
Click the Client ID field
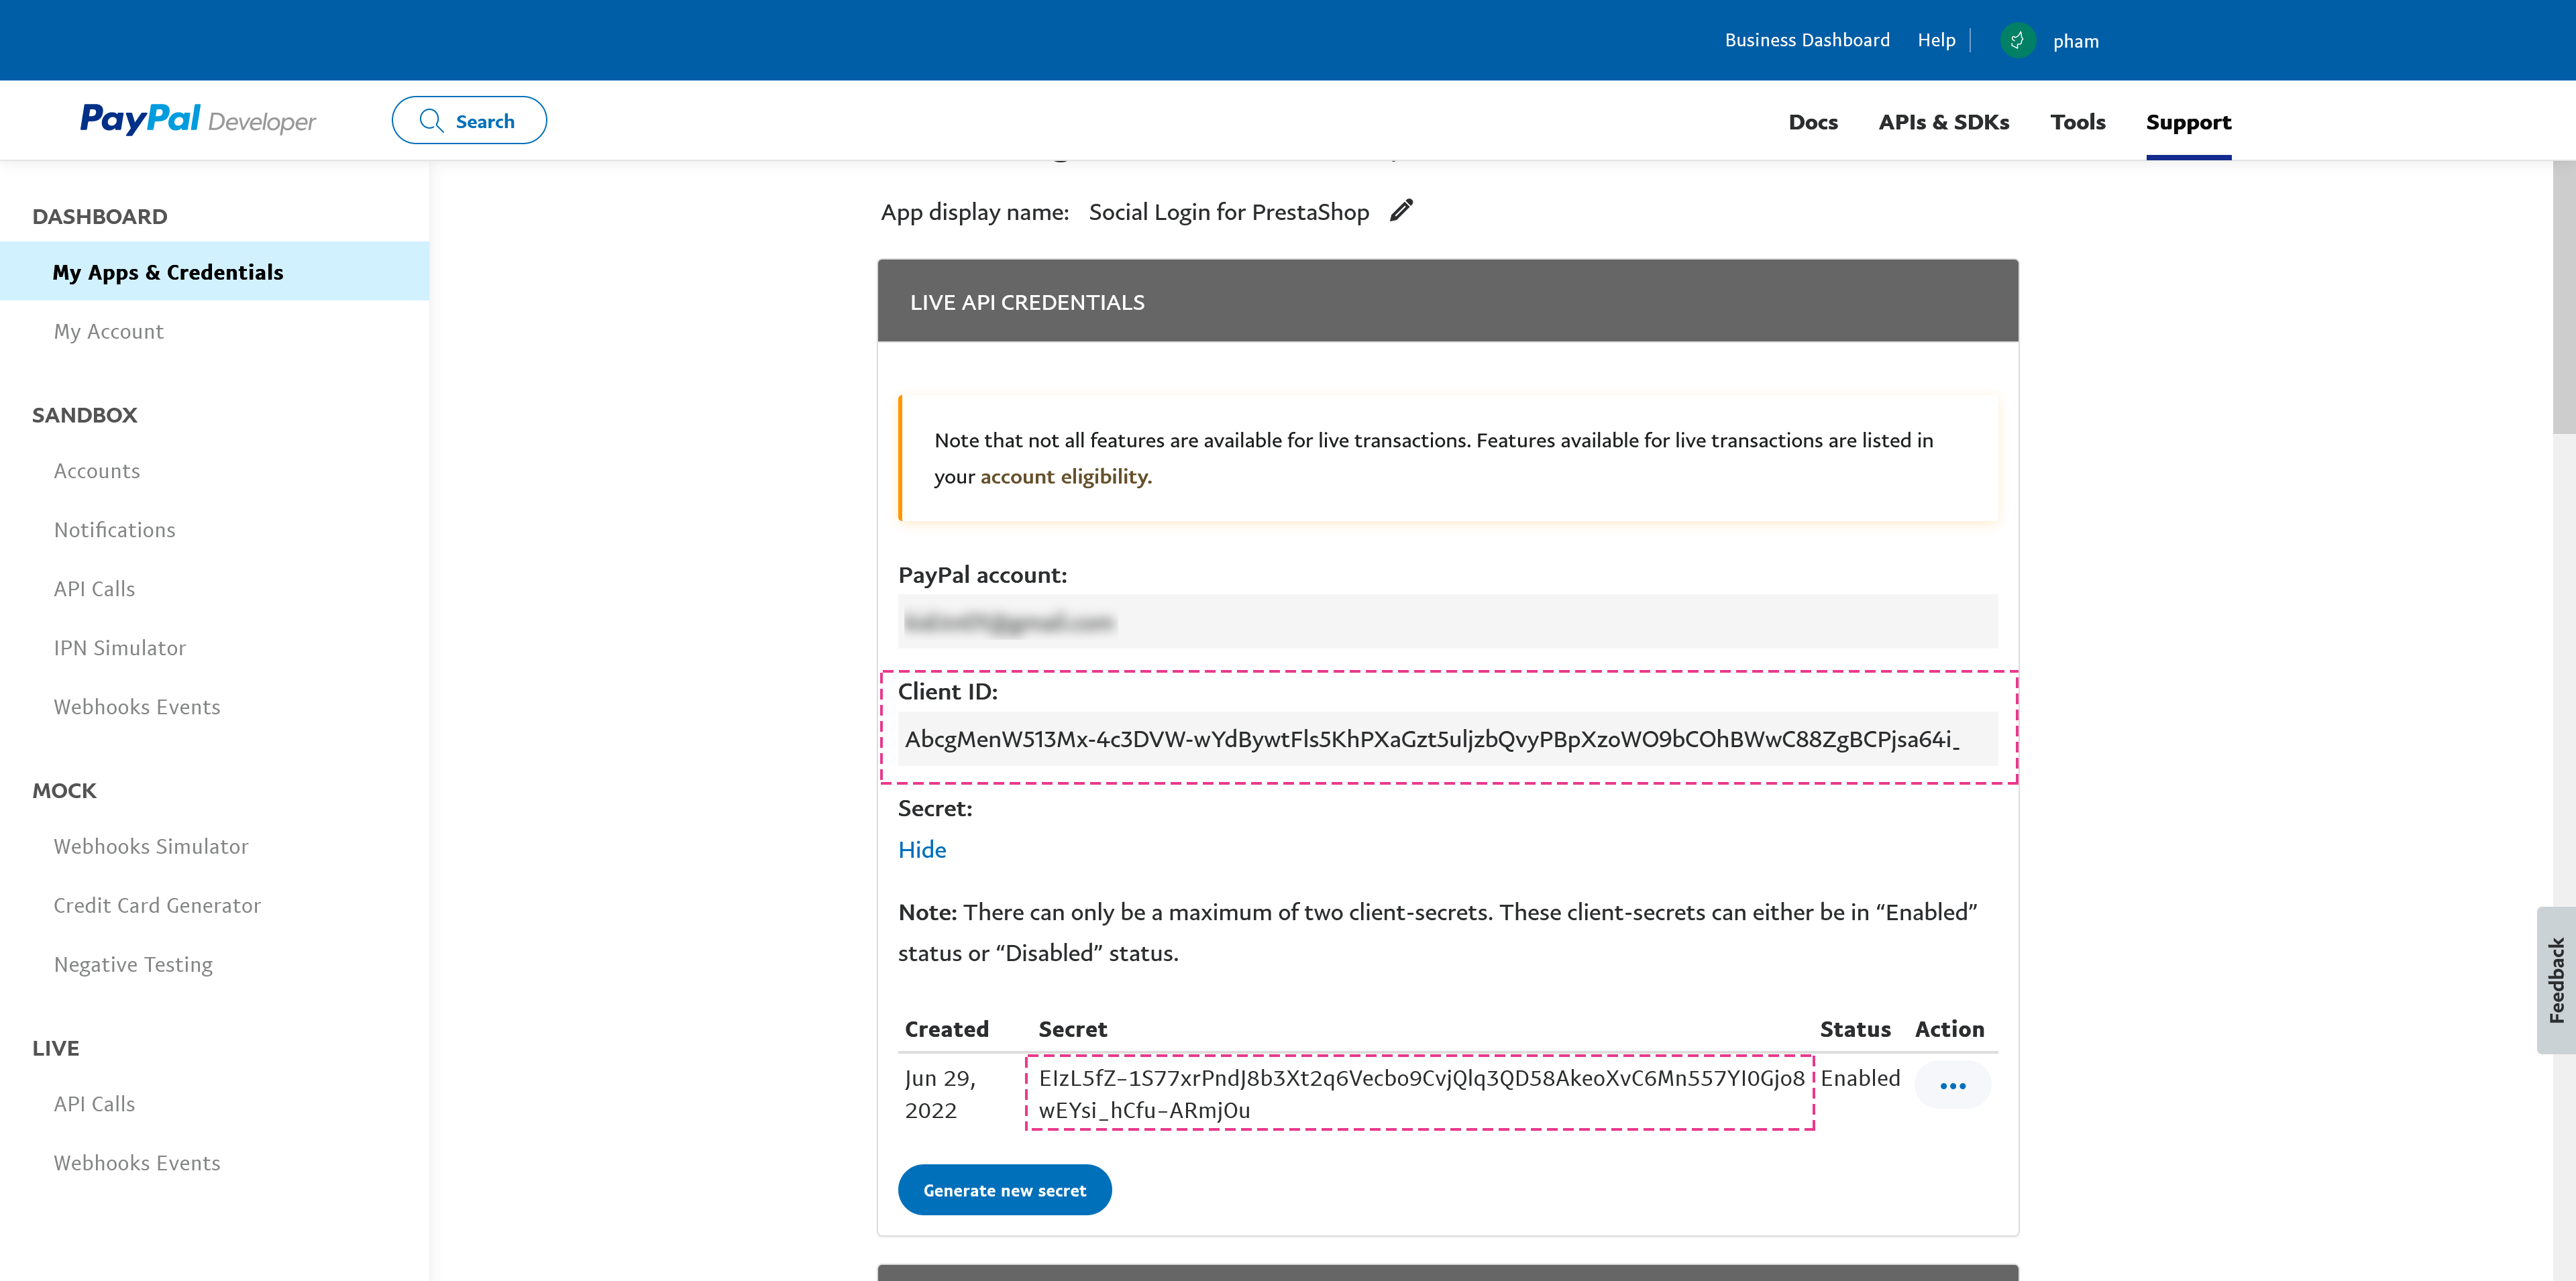point(1447,738)
